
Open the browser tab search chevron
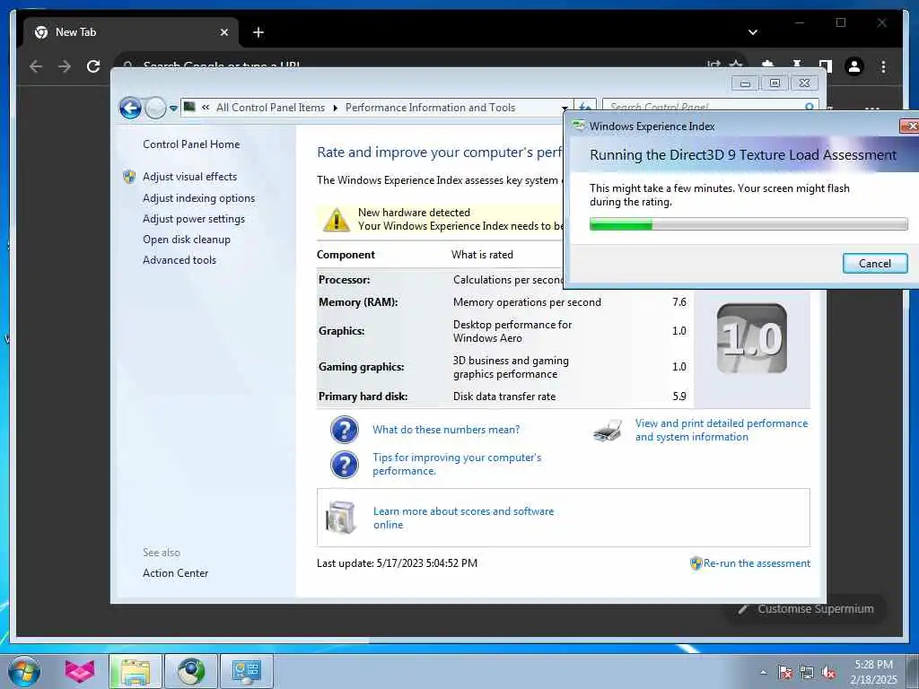click(x=753, y=32)
